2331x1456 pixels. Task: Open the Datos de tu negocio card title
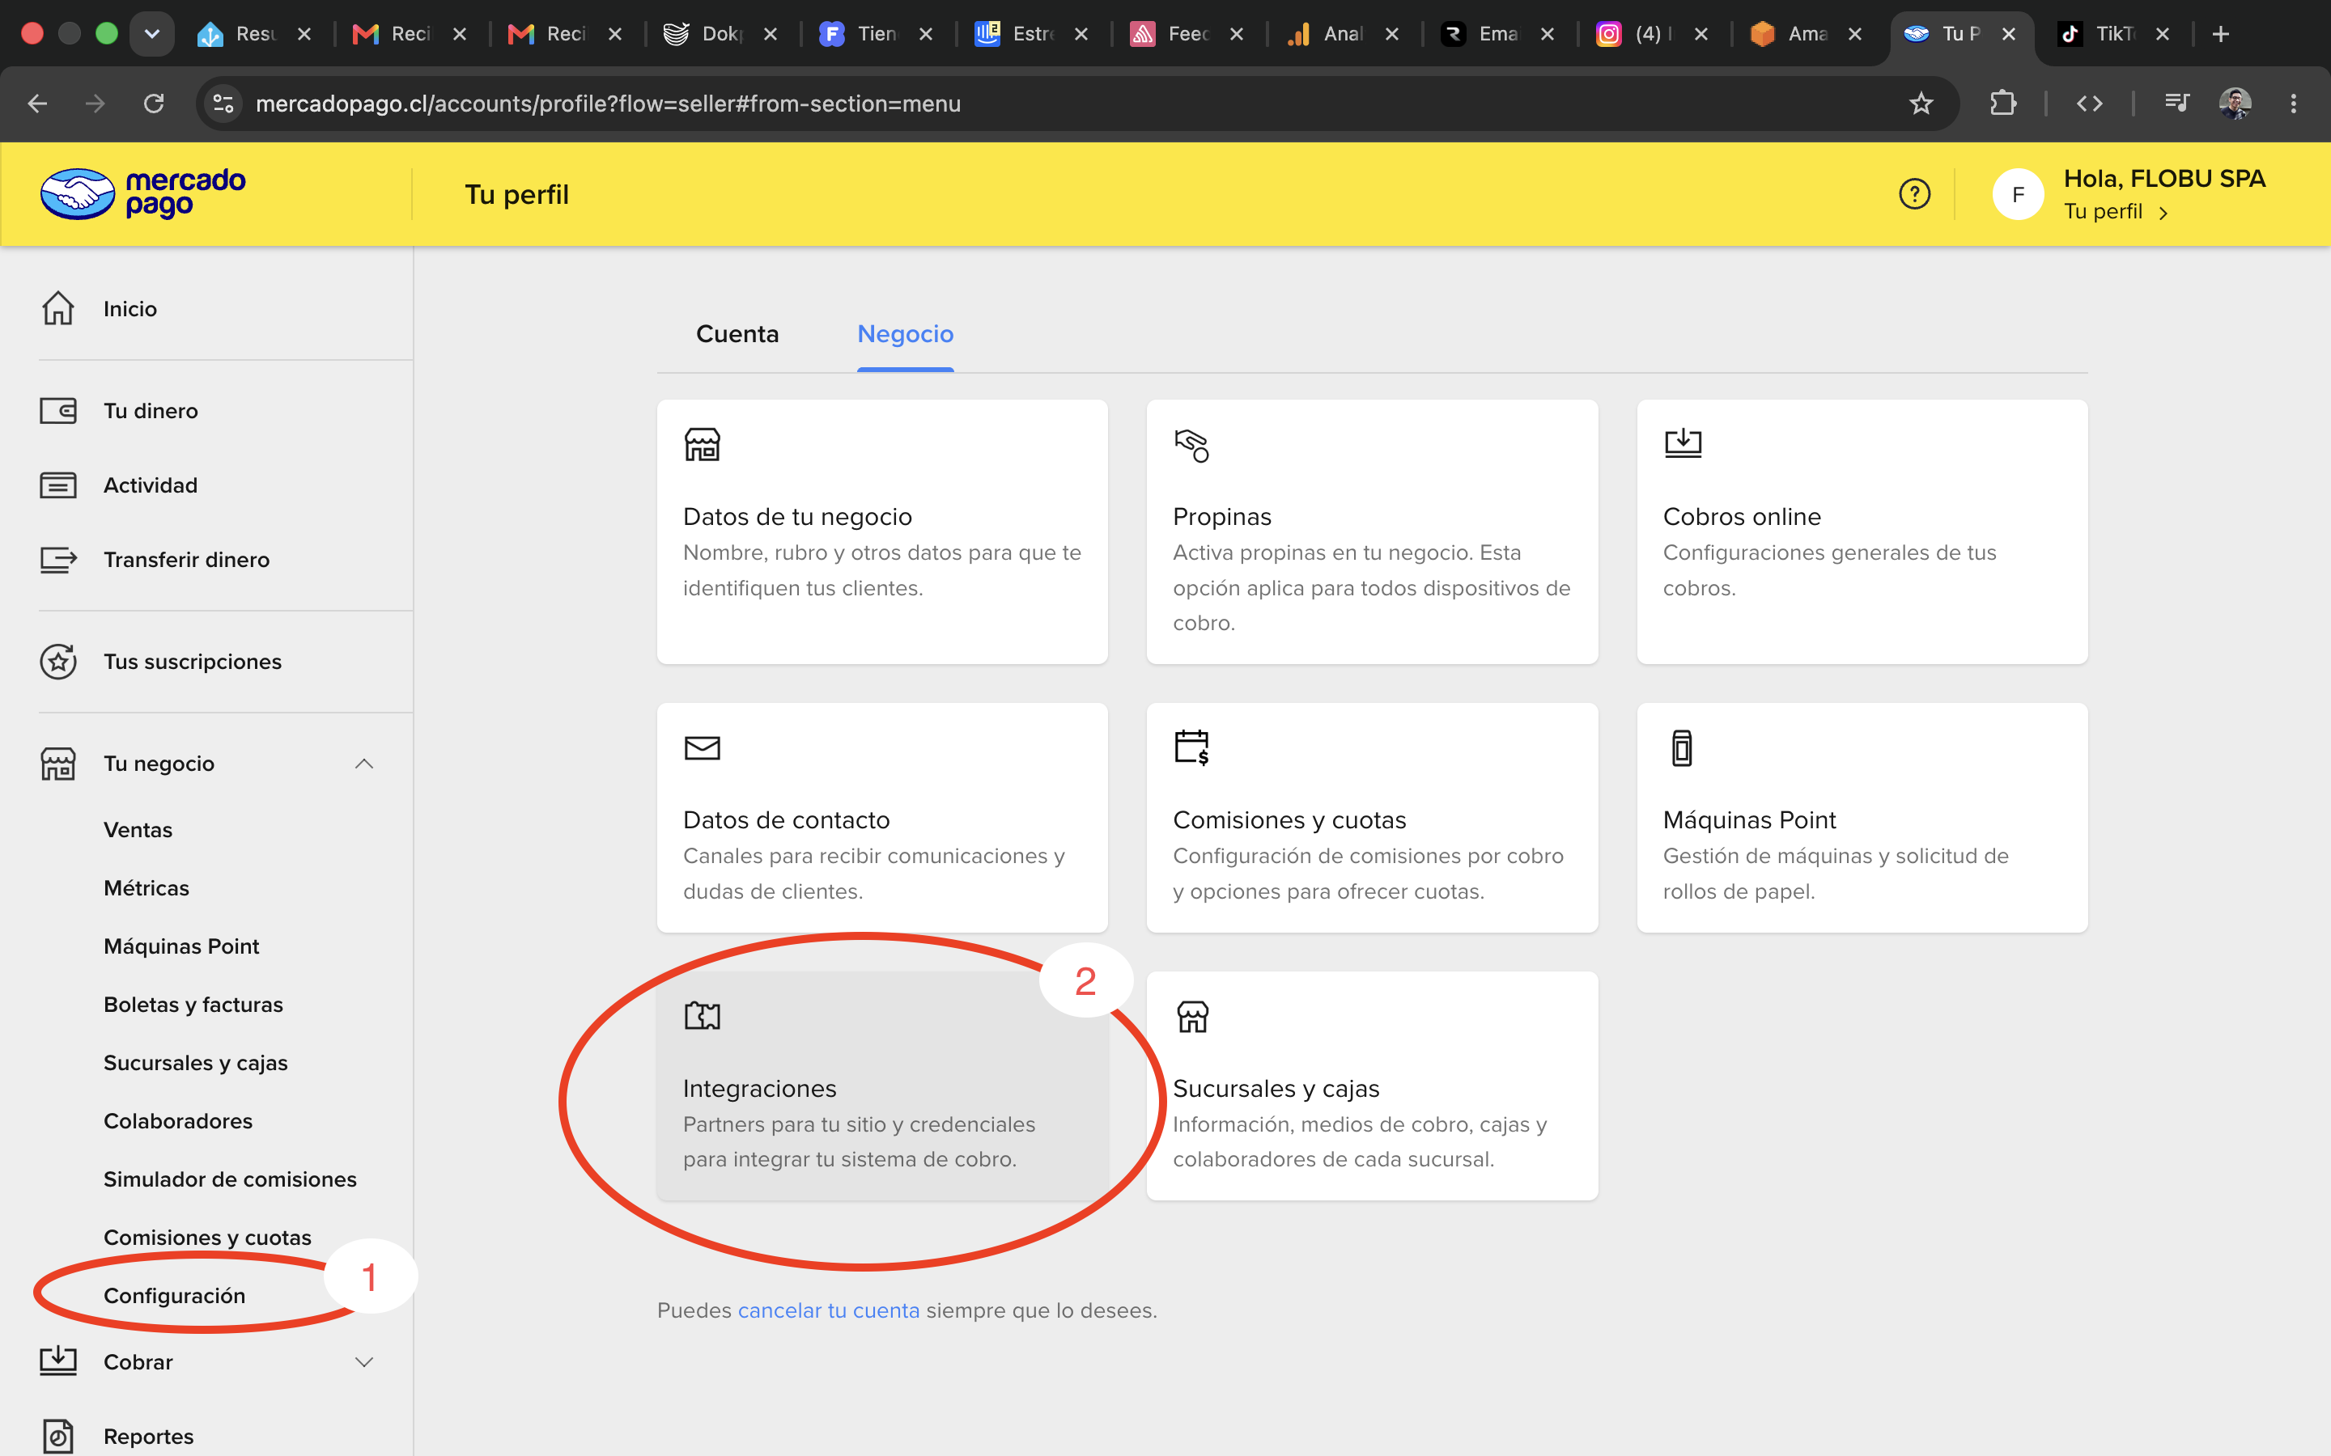(797, 516)
